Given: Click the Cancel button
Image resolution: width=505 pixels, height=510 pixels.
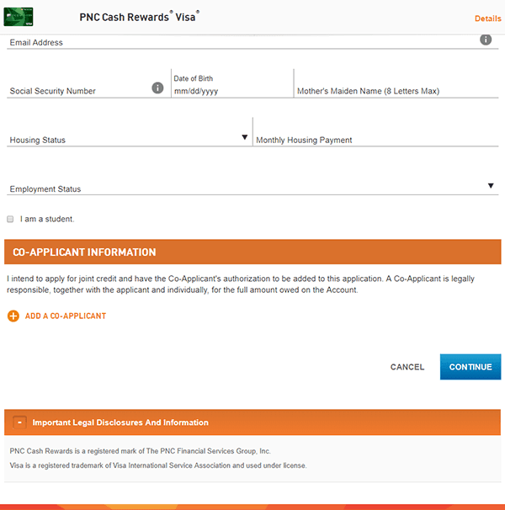Looking at the screenshot, I should click(x=407, y=368).
